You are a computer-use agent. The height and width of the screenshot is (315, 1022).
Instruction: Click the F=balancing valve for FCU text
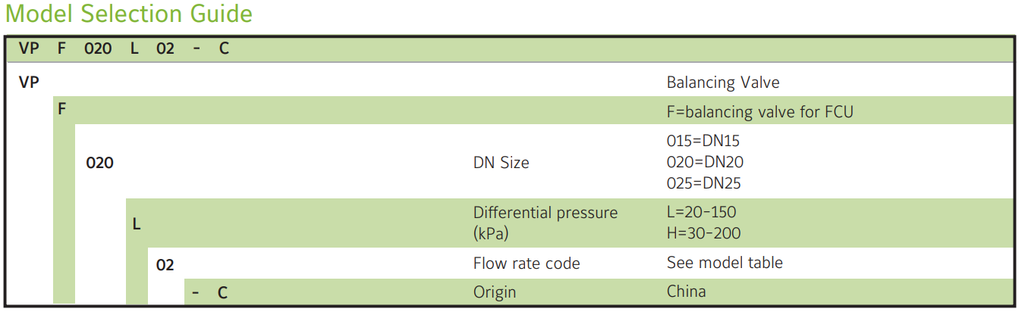pyautogui.click(x=759, y=112)
